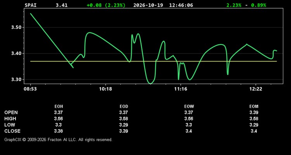Click the timestamp 12:46:06
The width and height of the screenshot is (291, 155).
181,5
